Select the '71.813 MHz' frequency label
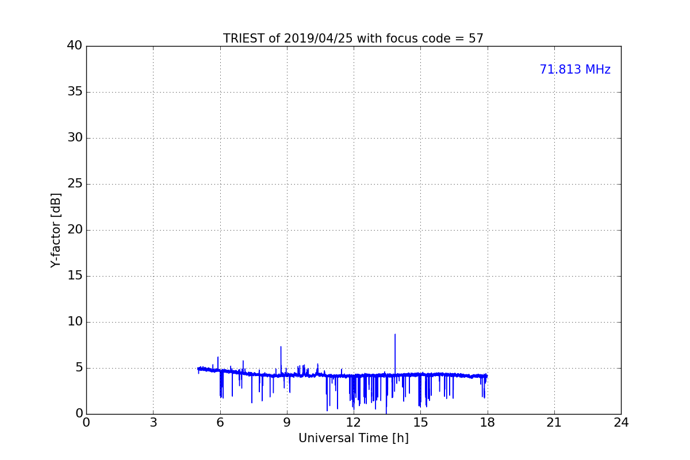Screen dimensions: 690x460 pos(575,70)
